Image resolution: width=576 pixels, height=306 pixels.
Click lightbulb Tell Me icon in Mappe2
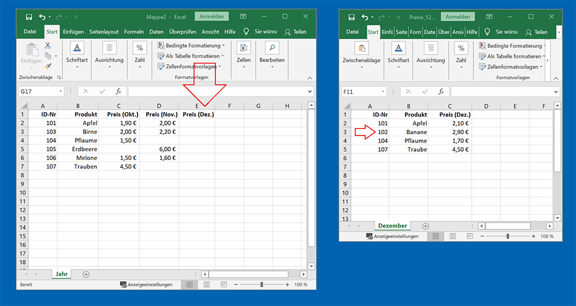click(x=247, y=32)
